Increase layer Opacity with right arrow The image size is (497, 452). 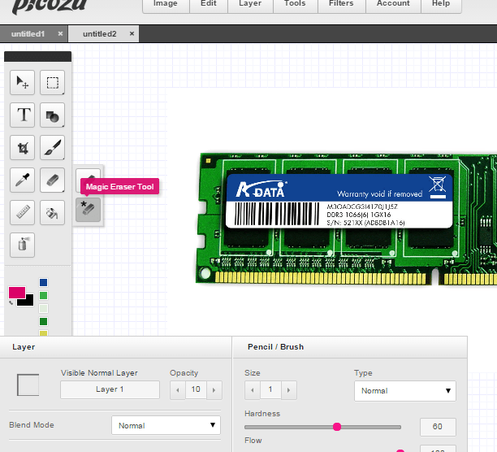214,390
